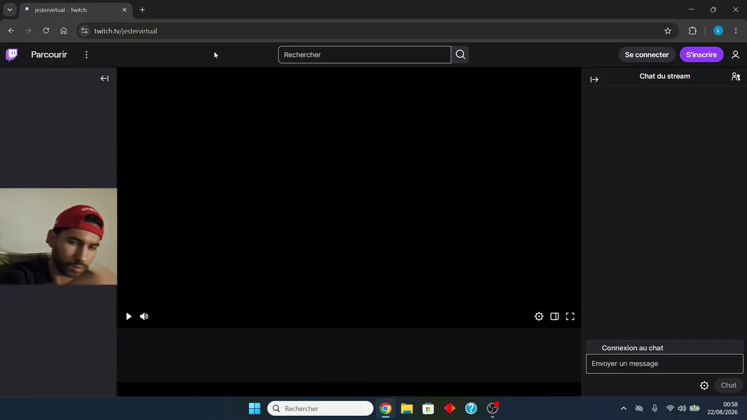Bookmark this page with star

(x=668, y=31)
